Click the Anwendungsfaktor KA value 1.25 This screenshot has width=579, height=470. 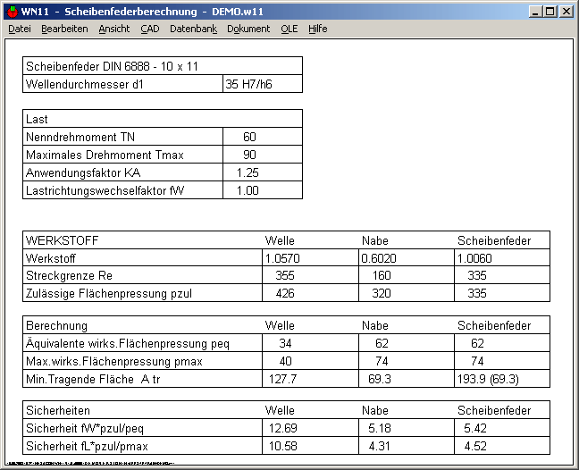pos(248,172)
